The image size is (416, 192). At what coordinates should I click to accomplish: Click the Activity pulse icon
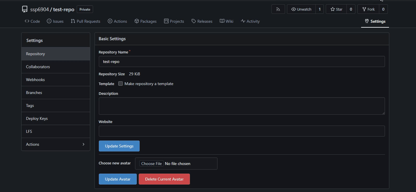tap(243, 21)
